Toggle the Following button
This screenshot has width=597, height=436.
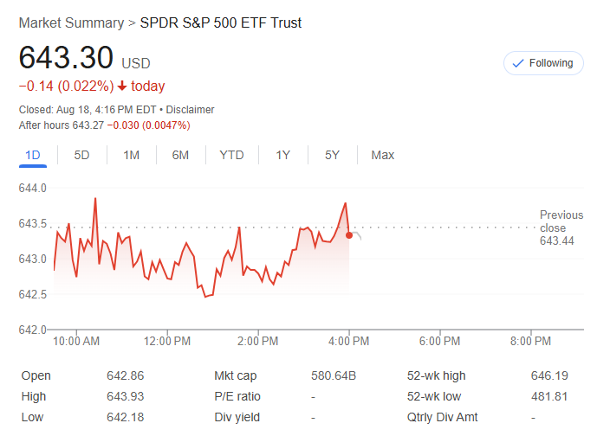pos(543,63)
